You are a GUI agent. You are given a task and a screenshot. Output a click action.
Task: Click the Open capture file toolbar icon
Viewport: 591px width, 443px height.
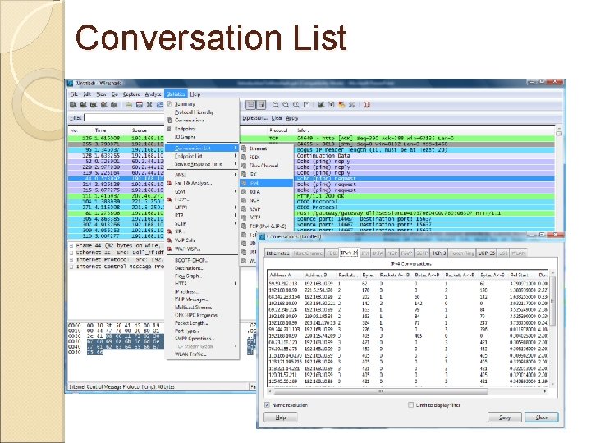[129, 105]
